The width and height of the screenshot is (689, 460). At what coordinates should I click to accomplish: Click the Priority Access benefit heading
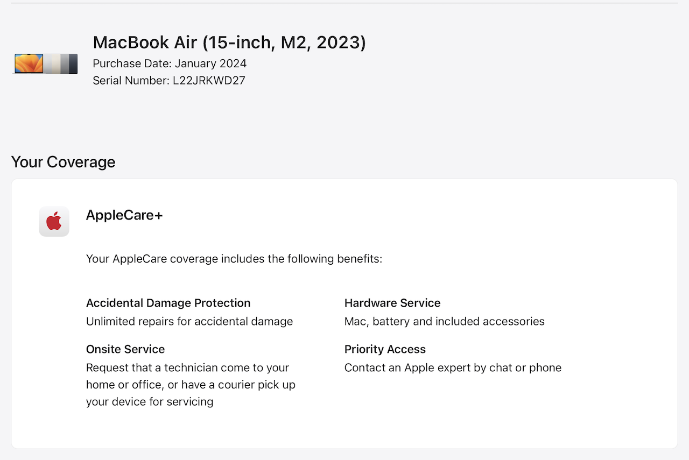pos(385,349)
